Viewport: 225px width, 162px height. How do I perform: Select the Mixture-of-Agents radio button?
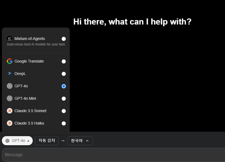click(x=64, y=39)
